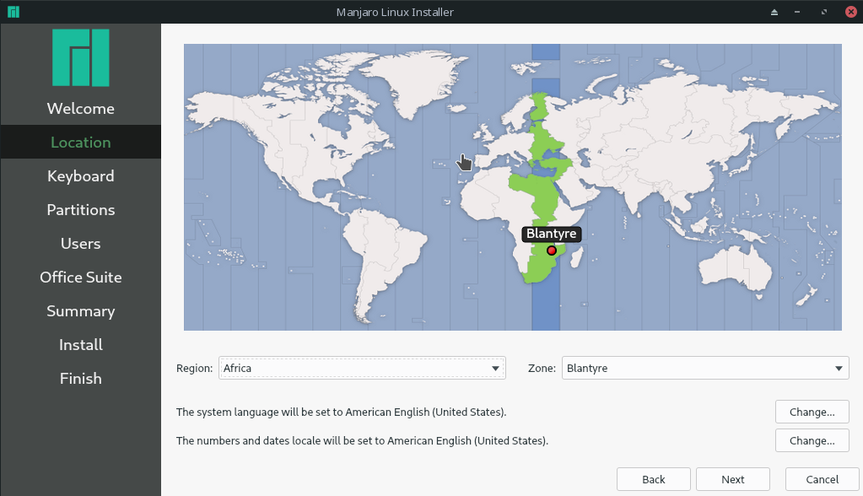Select the Summary step in the sidebar
The width and height of the screenshot is (863, 496).
[81, 311]
